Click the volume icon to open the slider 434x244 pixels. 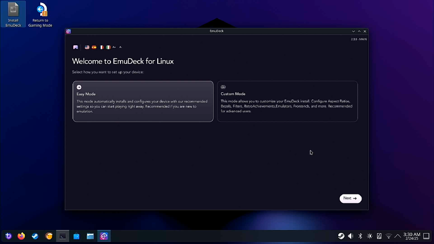tap(351, 236)
